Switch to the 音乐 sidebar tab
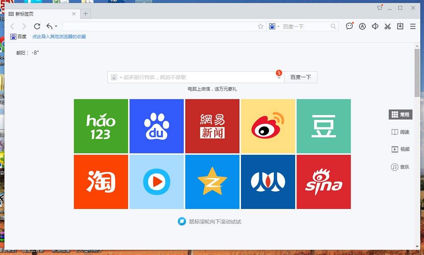Viewport: 424px width, 255px height. [x=400, y=167]
